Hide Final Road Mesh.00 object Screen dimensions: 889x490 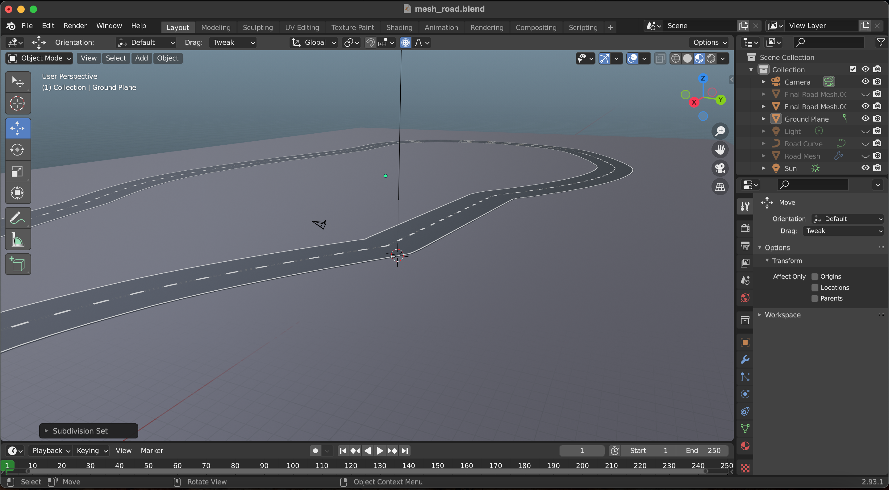pos(866,106)
